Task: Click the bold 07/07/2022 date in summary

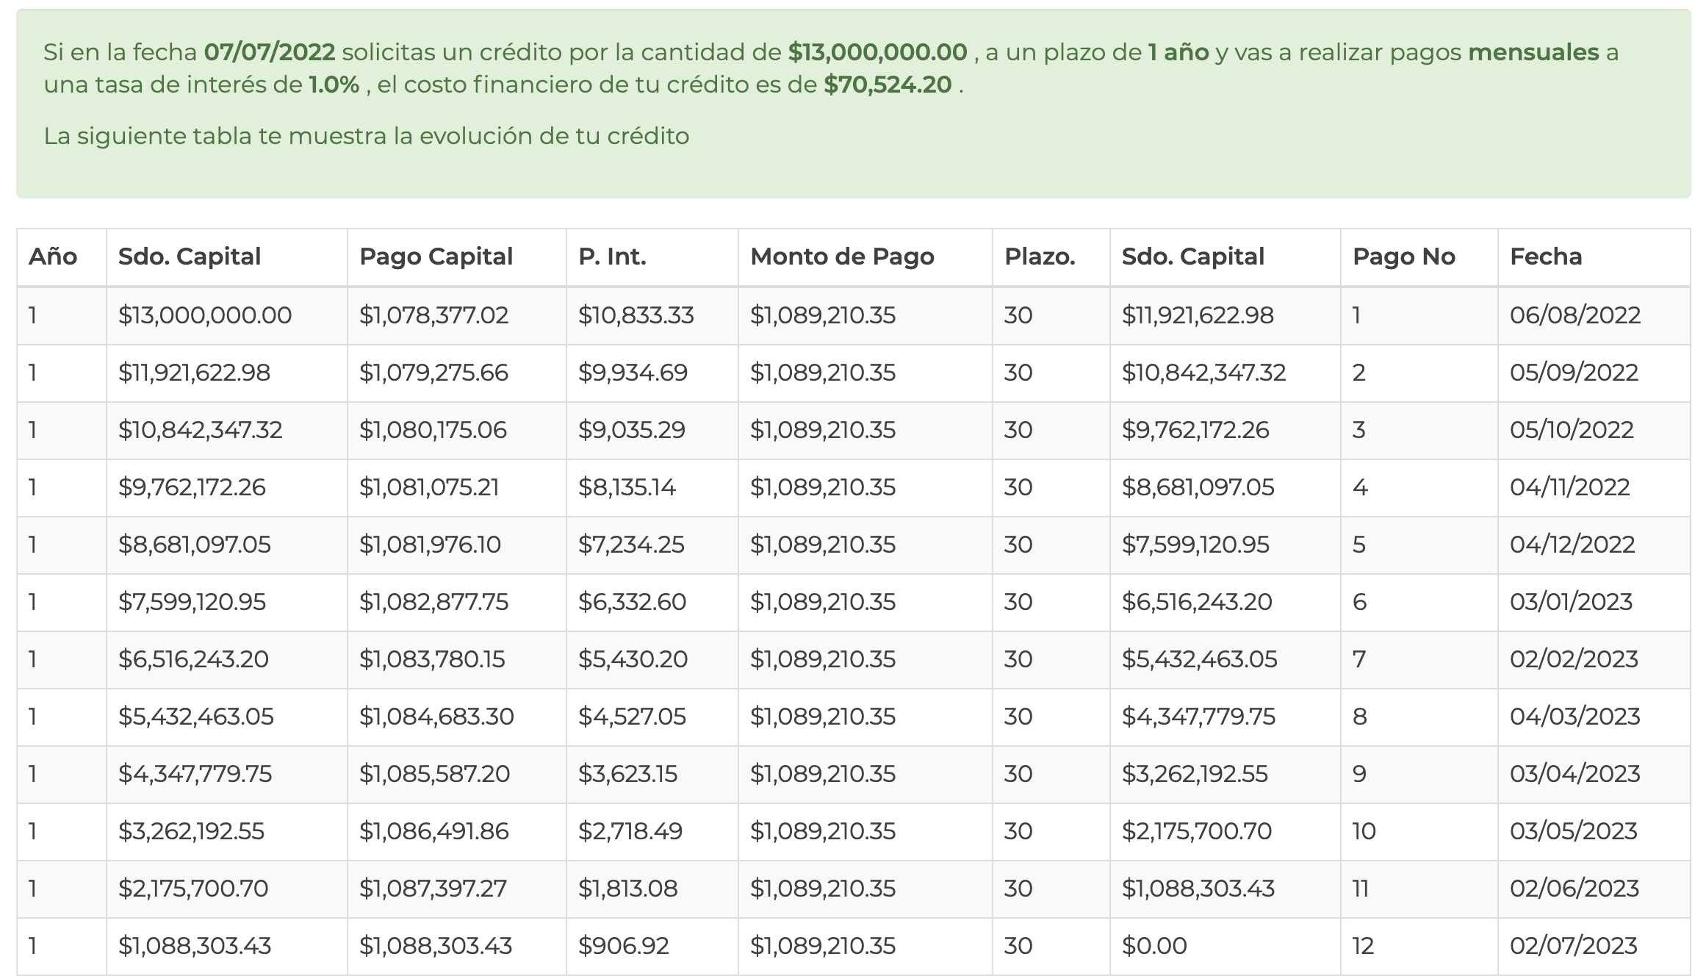Action: point(270,52)
